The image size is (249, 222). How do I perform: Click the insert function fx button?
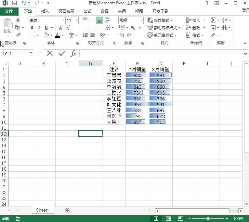(x=73, y=53)
